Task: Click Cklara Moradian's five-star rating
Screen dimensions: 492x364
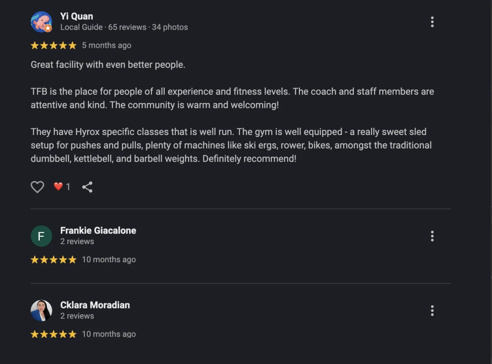Action: [54, 334]
